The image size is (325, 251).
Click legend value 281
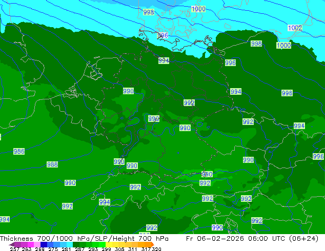(66, 249)
